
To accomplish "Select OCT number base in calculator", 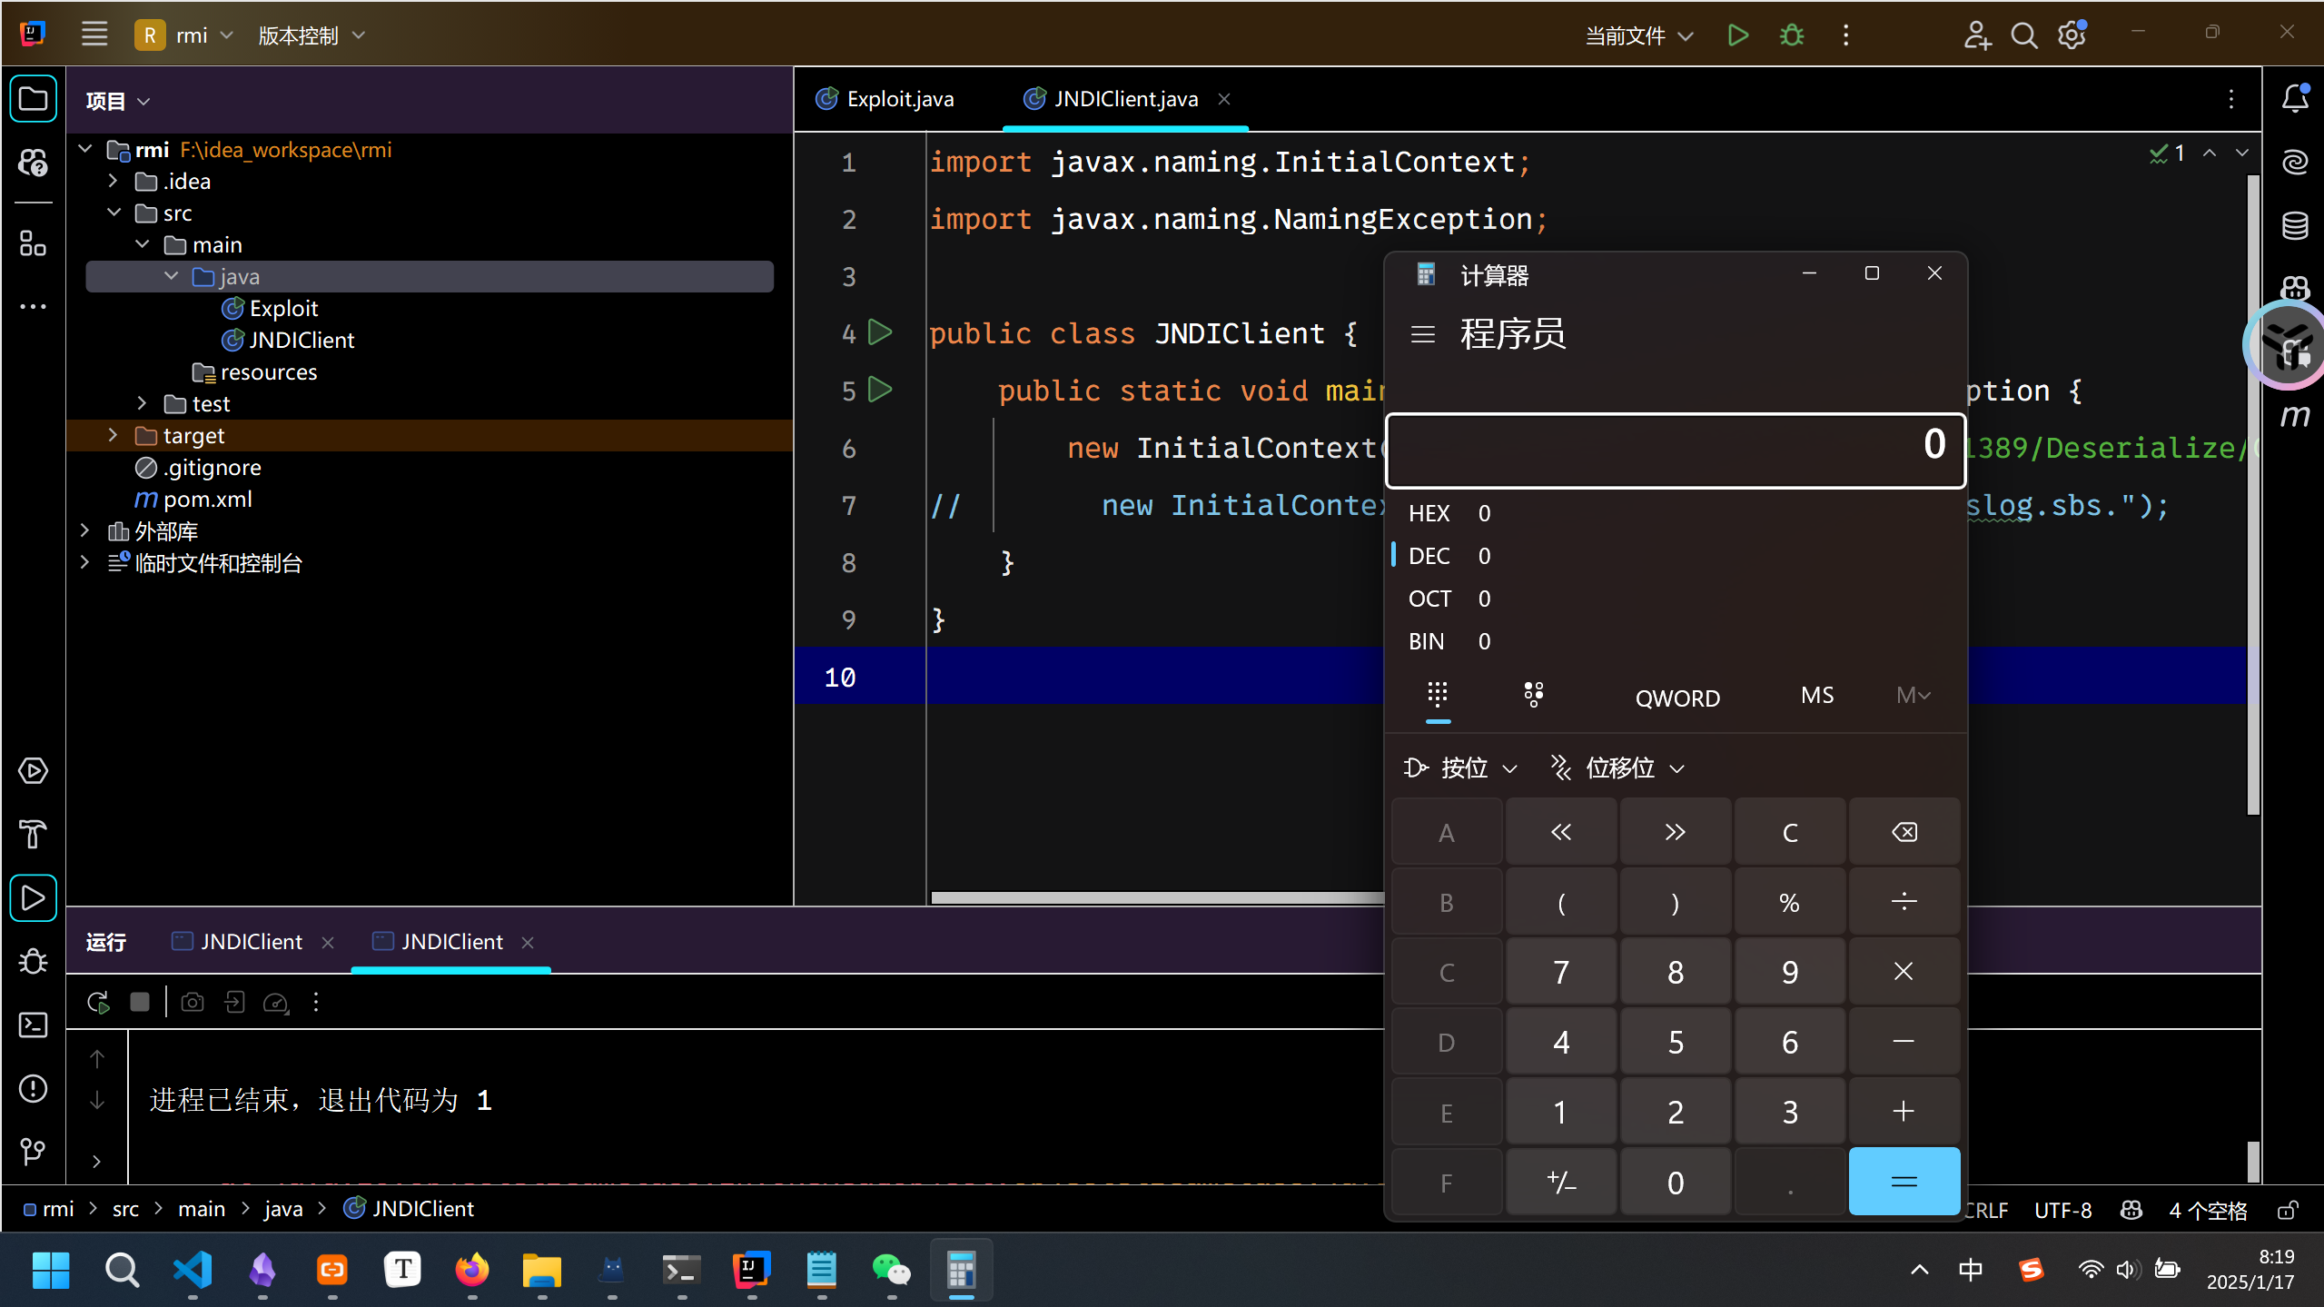I will [x=1676, y=599].
